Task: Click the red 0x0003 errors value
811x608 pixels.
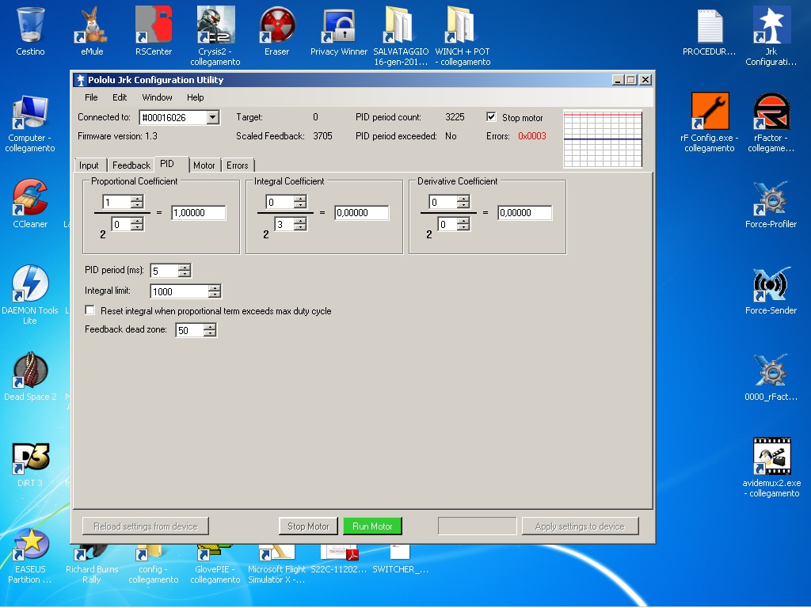Action: pyautogui.click(x=532, y=136)
